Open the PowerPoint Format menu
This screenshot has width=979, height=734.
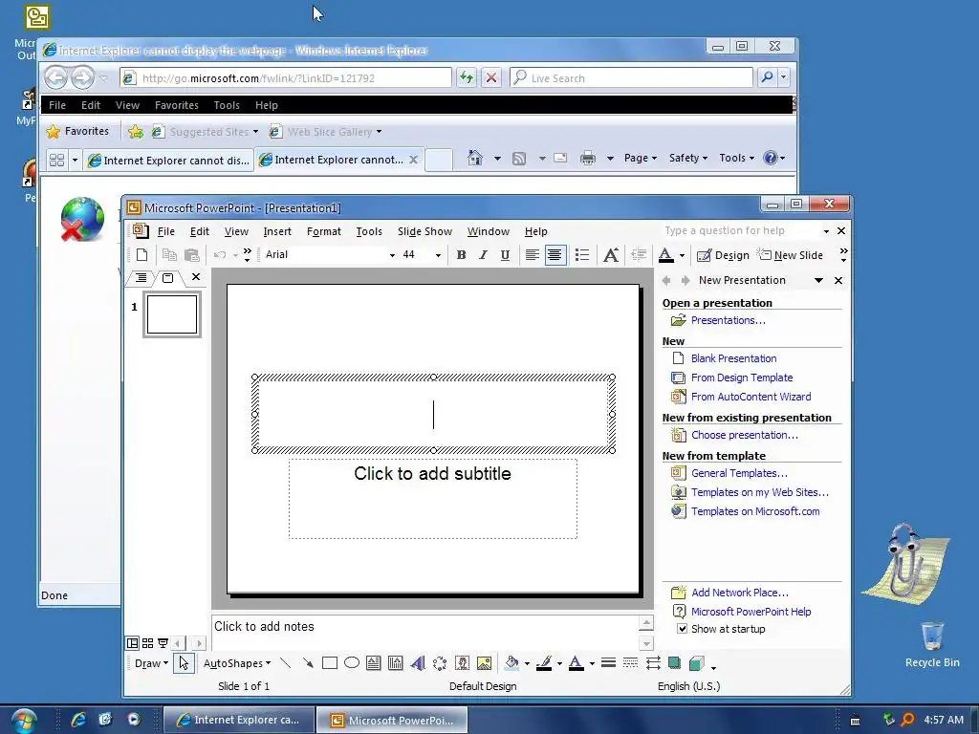pos(324,231)
